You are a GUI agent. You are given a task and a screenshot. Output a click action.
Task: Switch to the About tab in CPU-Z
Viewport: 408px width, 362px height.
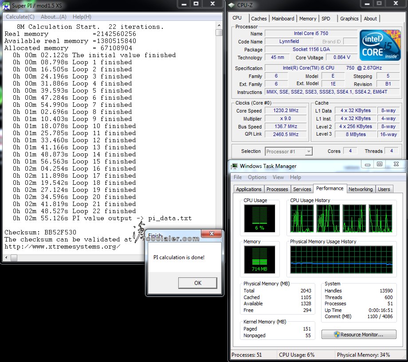click(370, 19)
